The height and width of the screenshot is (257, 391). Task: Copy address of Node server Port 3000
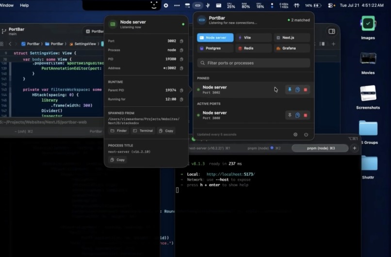pos(297,115)
